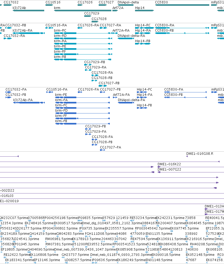
Task: Click the CG17028-RA transcript label
Action: [102, 73]
